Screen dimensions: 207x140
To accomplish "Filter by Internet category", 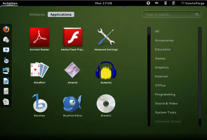I will (161, 76).
